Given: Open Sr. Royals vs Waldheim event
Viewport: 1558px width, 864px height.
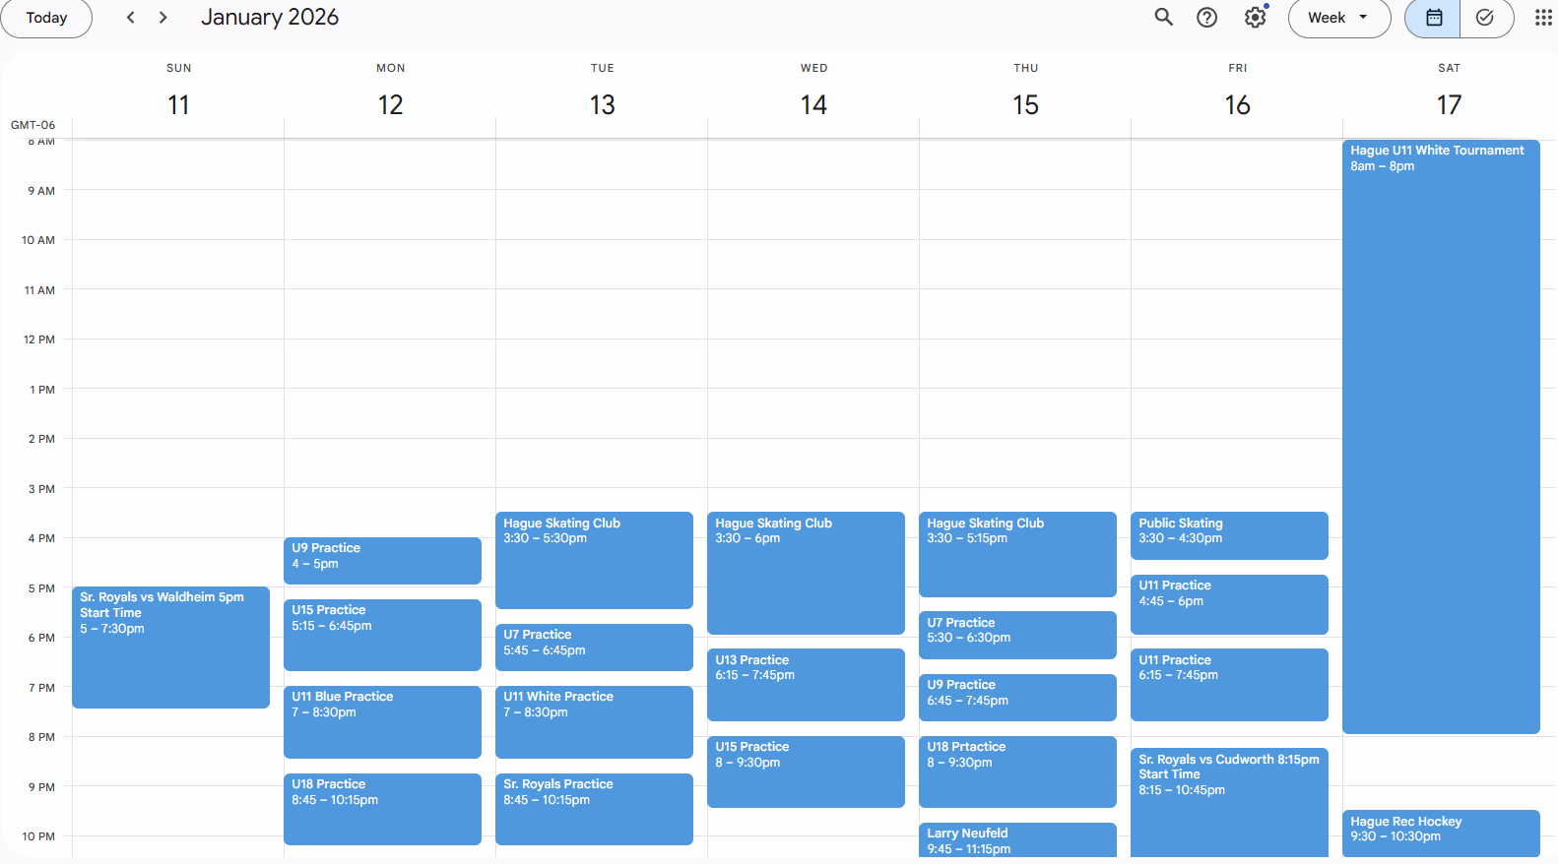Looking at the screenshot, I should pos(170,647).
